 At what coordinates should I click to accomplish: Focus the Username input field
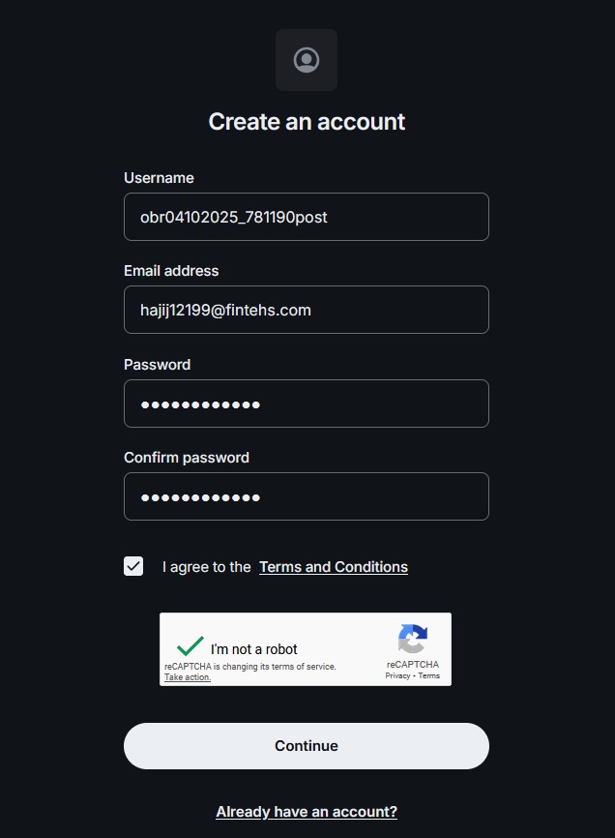pos(307,217)
